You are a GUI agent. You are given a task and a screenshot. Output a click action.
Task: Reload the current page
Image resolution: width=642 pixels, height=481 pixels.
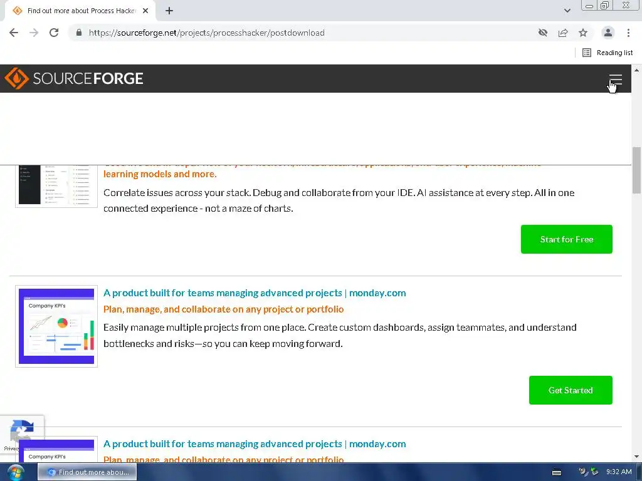[x=54, y=33]
